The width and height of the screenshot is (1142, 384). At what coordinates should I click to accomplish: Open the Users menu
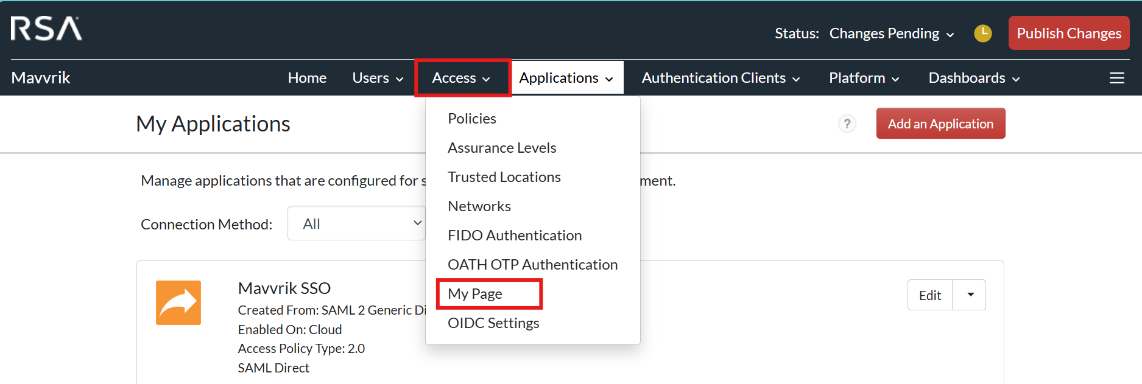click(x=378, y=78)
